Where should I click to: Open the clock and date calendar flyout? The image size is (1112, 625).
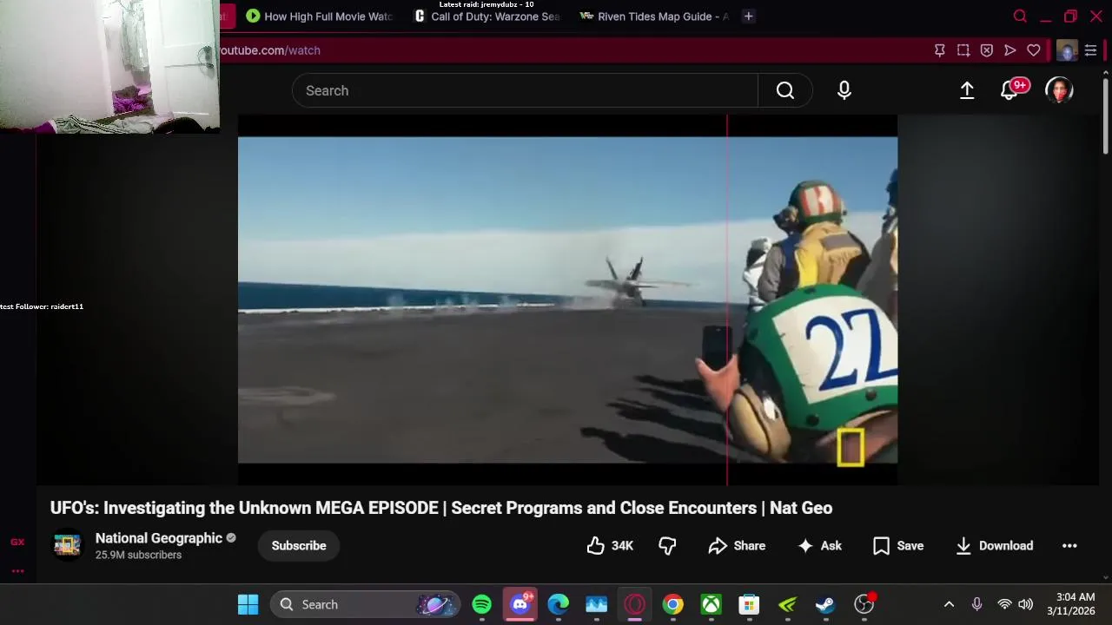[x=1071, y=604]
